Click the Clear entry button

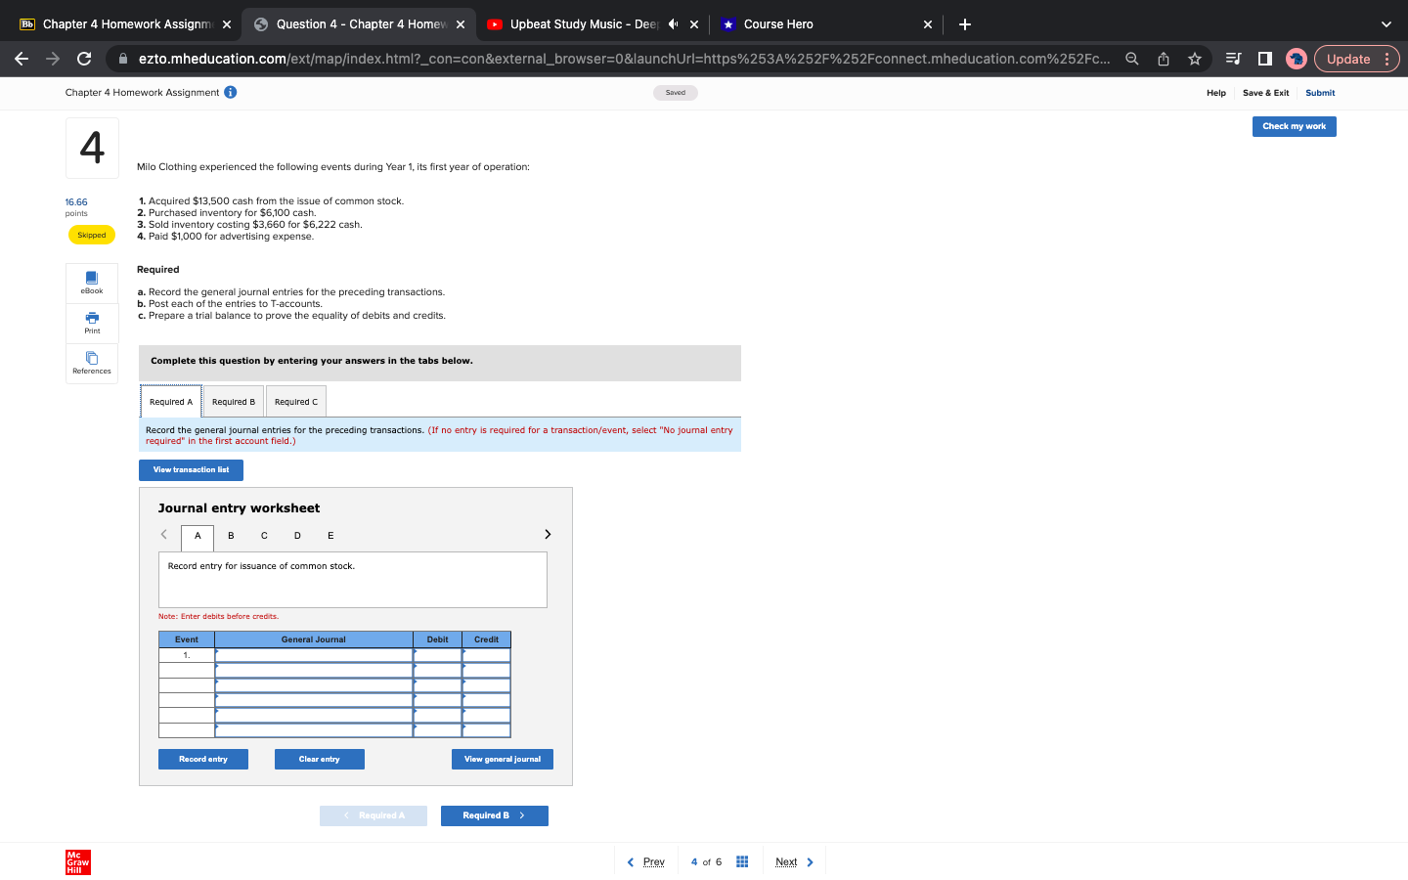(x=320, y=759)
